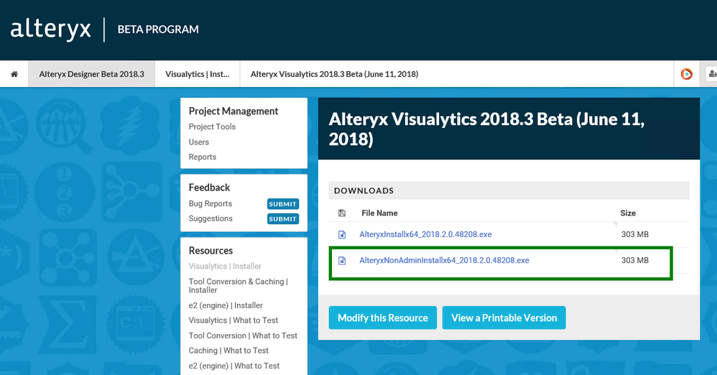Click file icon beside AlteryxInstallx64 download
This screenshot has width=717, height=375.
[341, 235]
